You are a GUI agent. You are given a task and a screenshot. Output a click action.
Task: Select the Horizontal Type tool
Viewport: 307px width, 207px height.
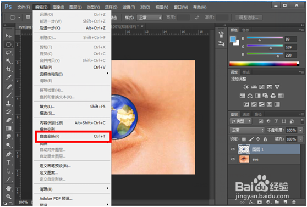point(8,163)
